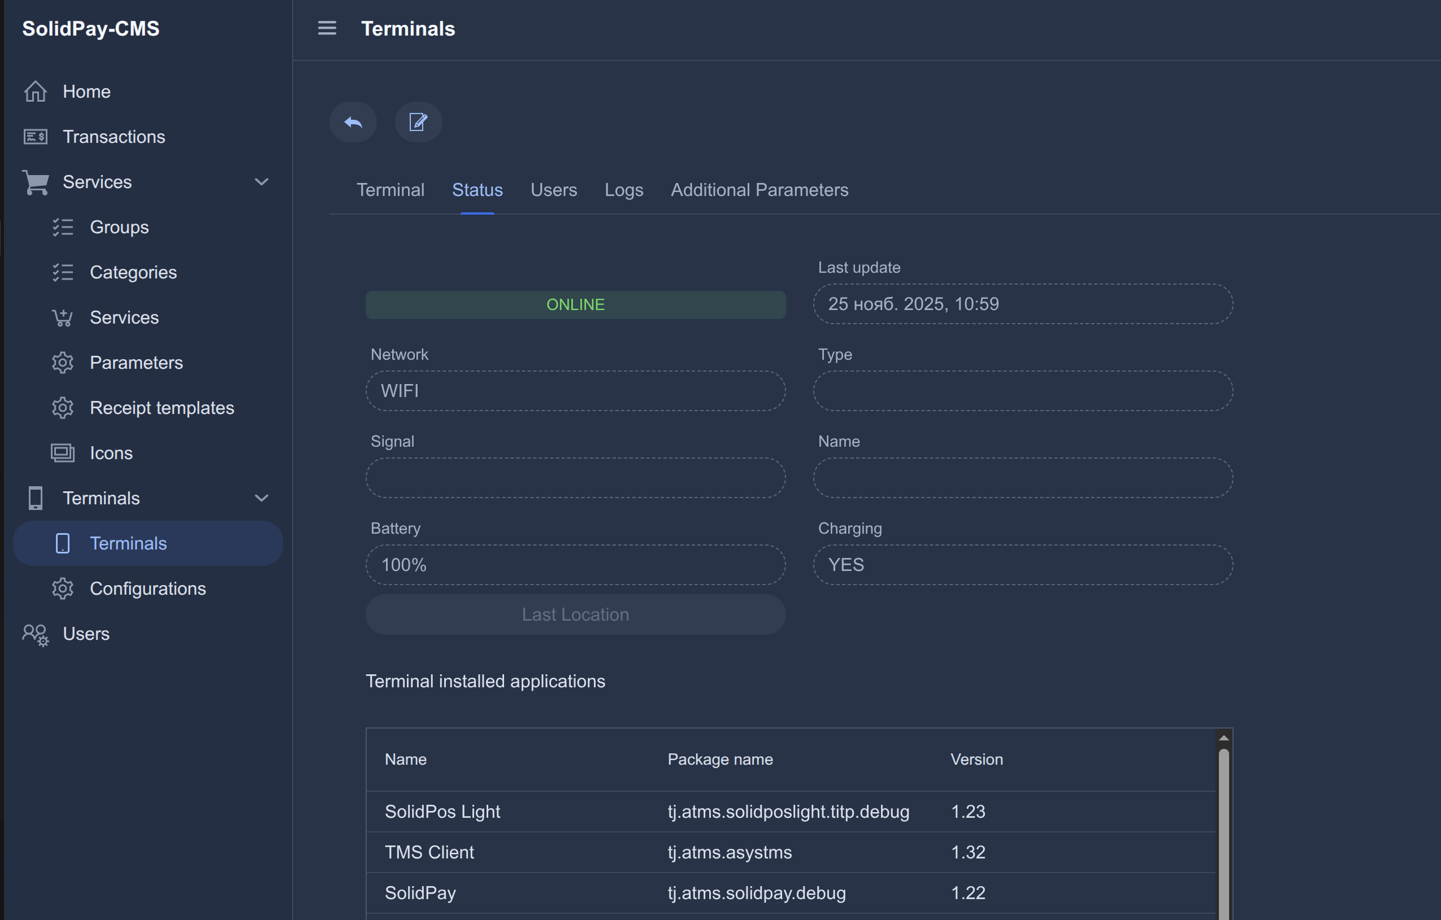
Task: Open the sidebar Home icon
Action: [x=34, y=91]
